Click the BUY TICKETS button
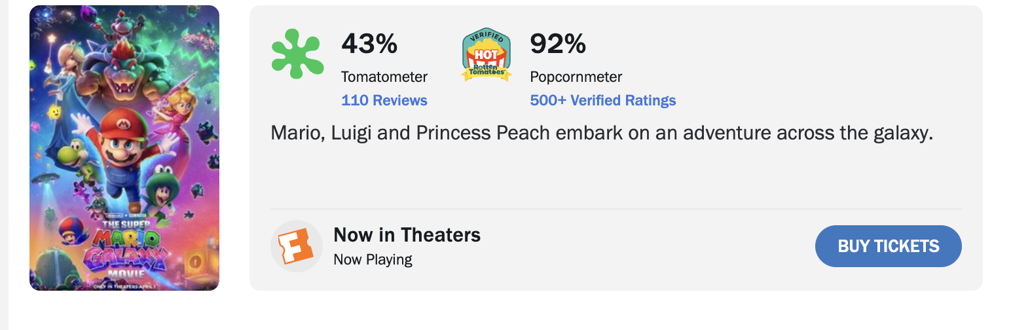The width and height of the screenshot is (1011, 330). coord(889,246)
